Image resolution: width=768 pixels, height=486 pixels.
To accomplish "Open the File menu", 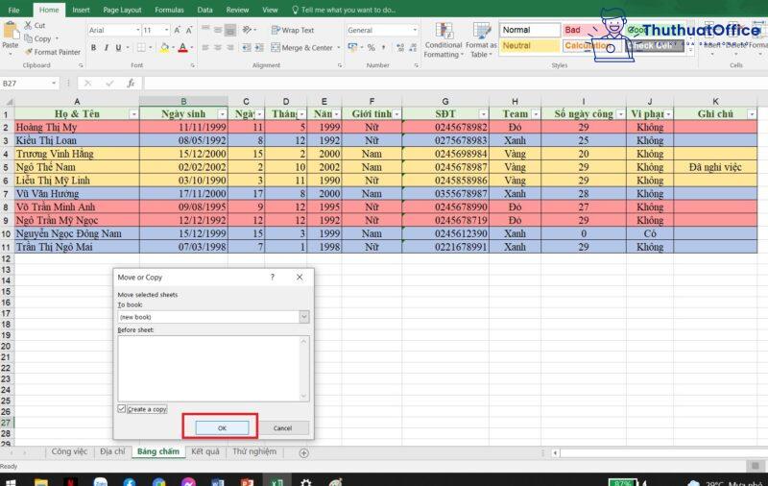I will (x=13, y=10).
